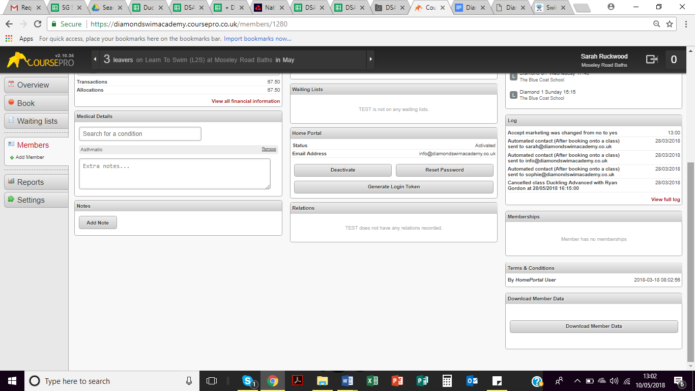Click View all financial information
This screenshot has width=695, height=391.
246,101
